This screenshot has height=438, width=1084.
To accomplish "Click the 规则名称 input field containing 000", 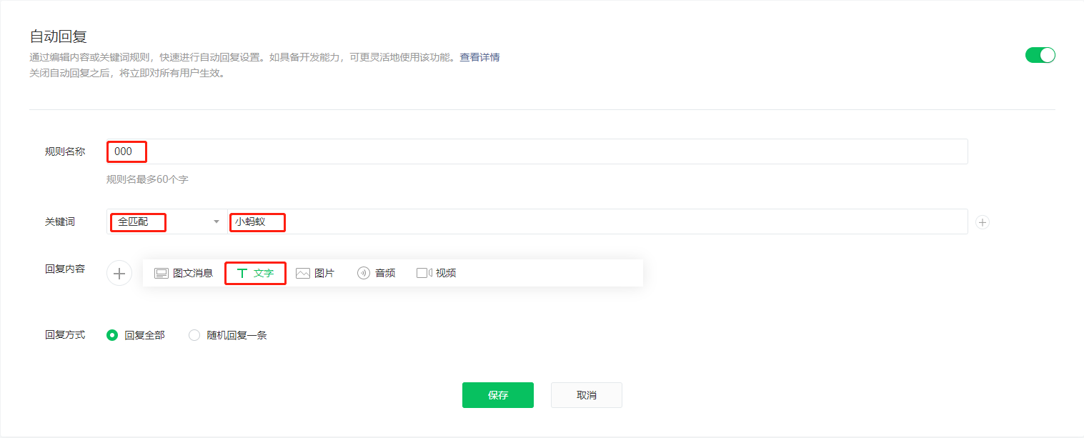I will coord(536,151).
